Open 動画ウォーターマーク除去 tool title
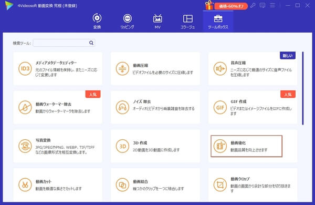This screenshot has width=315, height=205. 54,104
